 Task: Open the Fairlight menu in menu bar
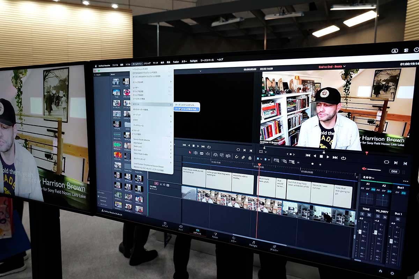(193, 61)
